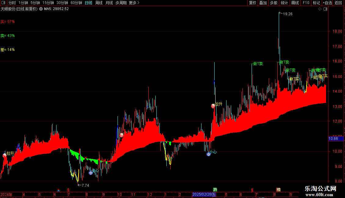This screenshot has width=345, height=198.
Task: Open the 复权 adjustment menu
Action: pos(252,3)
